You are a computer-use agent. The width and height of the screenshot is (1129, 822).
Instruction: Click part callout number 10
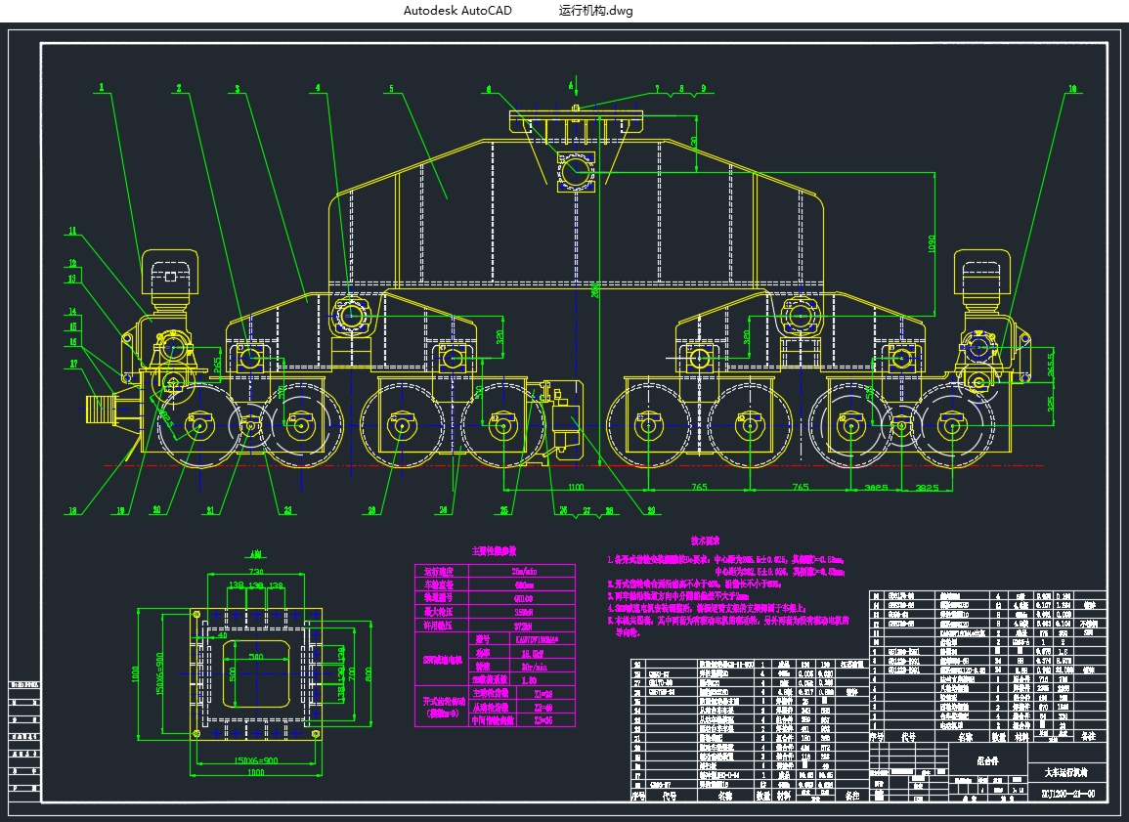point(1072,89)
